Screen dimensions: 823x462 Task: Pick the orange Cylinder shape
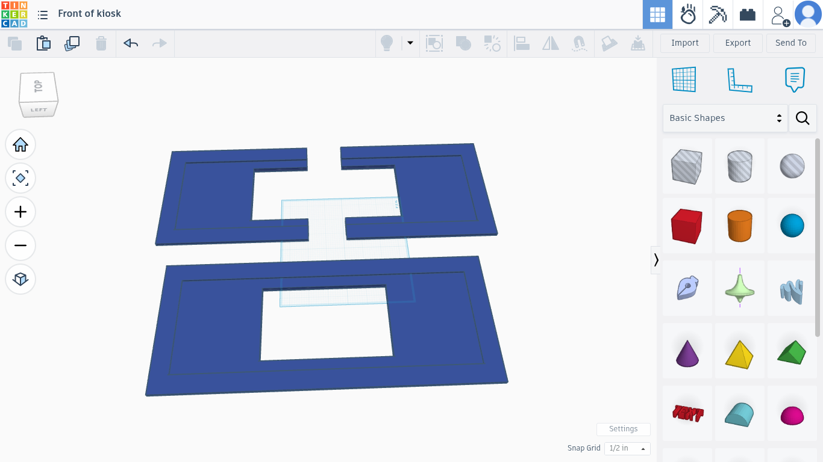[x=740, y=226]
